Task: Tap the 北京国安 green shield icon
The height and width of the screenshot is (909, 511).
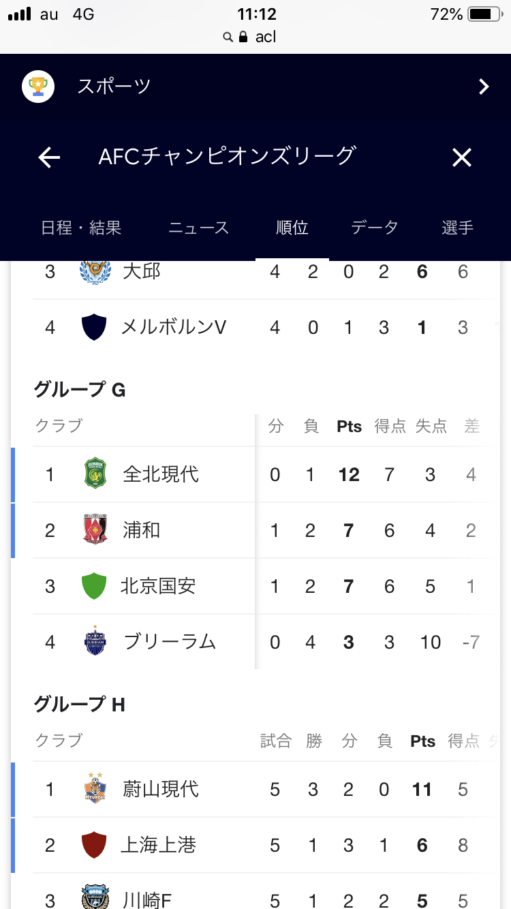Action: (95, 586)
